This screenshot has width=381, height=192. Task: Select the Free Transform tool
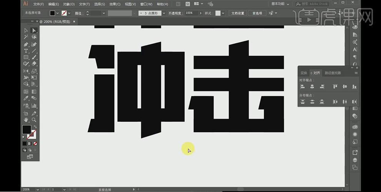(34, 78)
